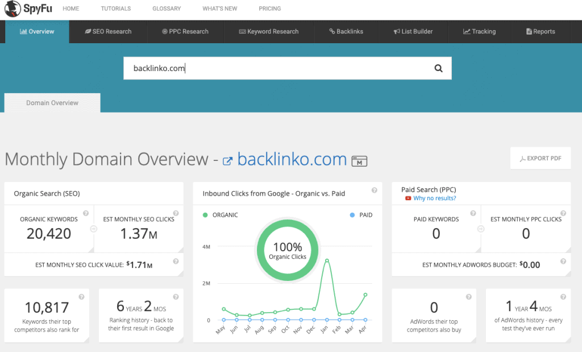The width and height of the screenshot is (582, 352).
Task: Open the Tracking tab
Action: pyautogui.click(x=480, y=32)
